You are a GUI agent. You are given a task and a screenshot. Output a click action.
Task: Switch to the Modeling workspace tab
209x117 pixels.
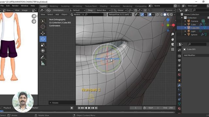(x=54, y=6)
